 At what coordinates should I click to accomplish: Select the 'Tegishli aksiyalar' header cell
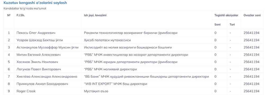(x=227, y=15)
